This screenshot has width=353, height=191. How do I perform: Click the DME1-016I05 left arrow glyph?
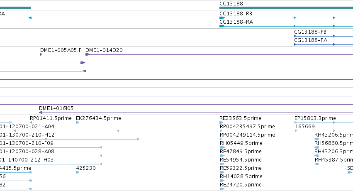click(40, 113)
